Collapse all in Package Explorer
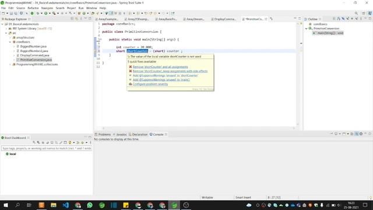This screenshot has width=373, height=210. click(x=72, y=19)
